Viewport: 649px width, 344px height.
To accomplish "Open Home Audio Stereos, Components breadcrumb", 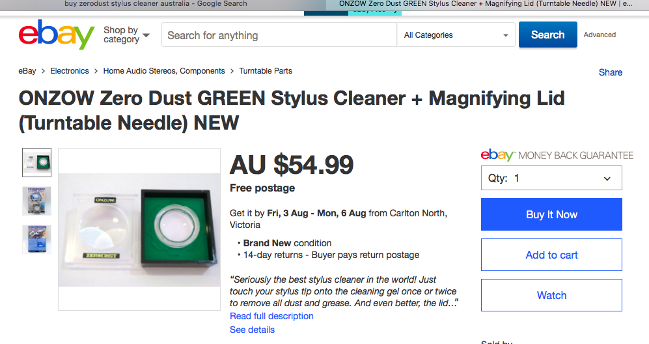I will 164,71.
